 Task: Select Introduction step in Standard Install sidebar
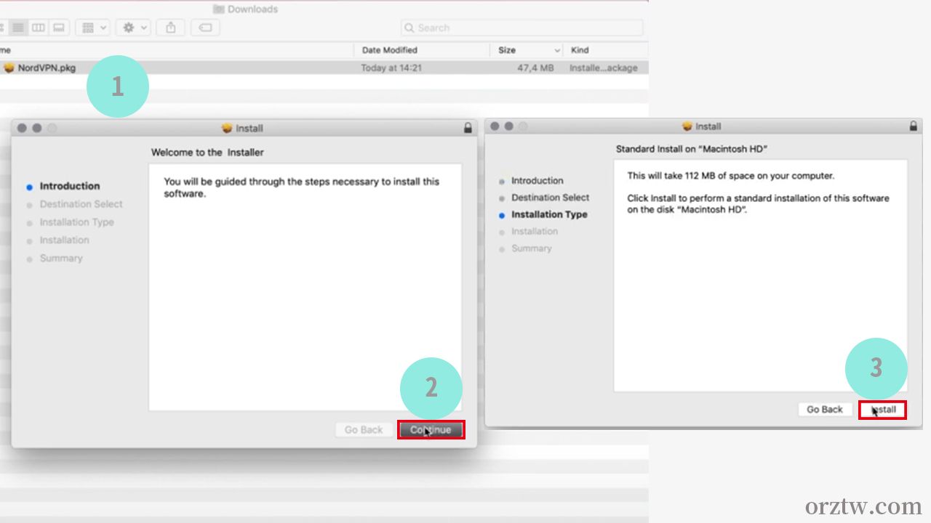pos(538,181)
